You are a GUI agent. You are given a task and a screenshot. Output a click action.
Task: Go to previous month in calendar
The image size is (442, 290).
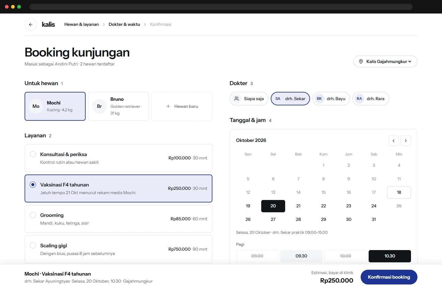coord(394,141)
